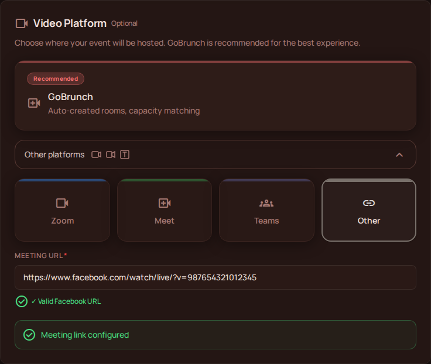
Task: Click the Meet video-plus icon
Action: pyautogui.click(x=165, y=203)
